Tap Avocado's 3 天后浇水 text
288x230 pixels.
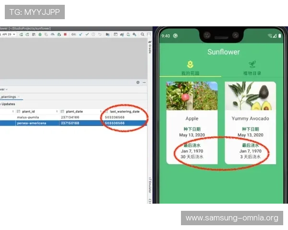[251, 157]
